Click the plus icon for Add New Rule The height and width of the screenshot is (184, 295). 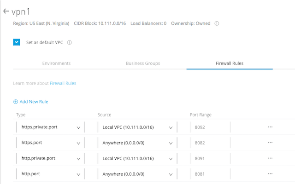[x=15, y=102]
